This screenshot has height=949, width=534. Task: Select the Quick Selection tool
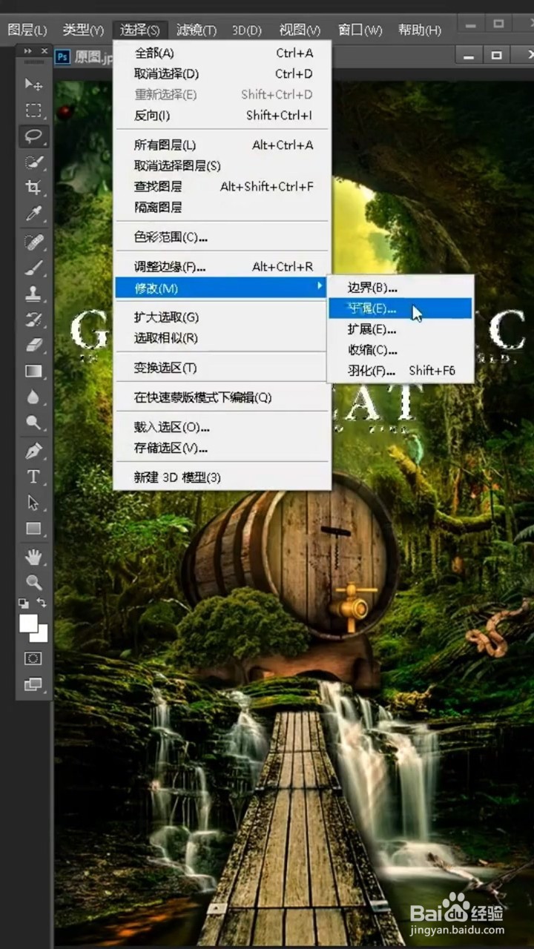pos(33,162)
